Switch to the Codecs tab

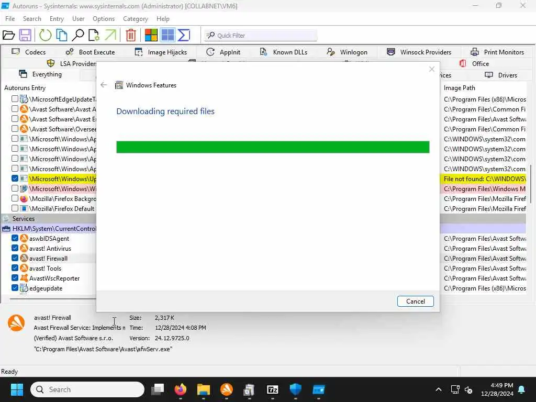(29, 52)
